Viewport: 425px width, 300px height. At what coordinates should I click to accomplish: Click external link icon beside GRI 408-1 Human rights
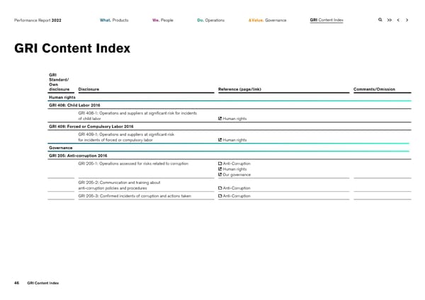(x=220, y=118)
